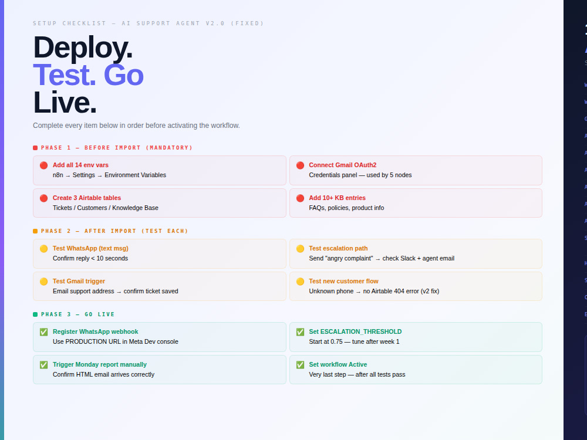Click the yellow circle icon beside Test escalation path

click(300, 249)
